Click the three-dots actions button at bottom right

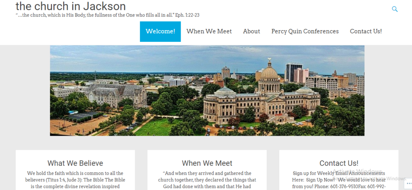(409, 184)
